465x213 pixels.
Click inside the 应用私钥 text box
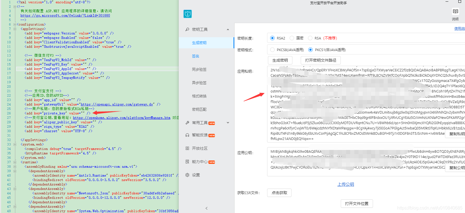click(366, 104)
